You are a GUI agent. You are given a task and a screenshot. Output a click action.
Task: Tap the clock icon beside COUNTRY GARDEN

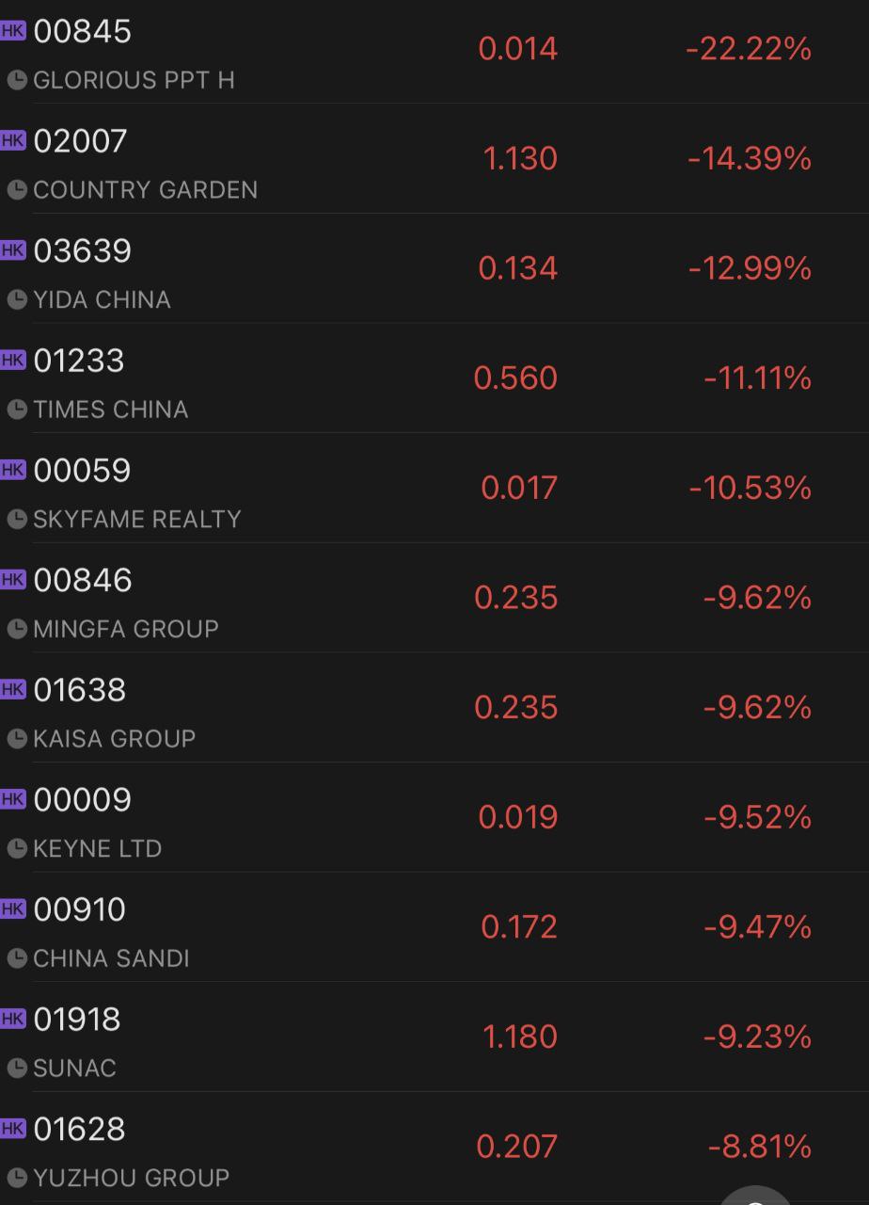tap(16, 190)
